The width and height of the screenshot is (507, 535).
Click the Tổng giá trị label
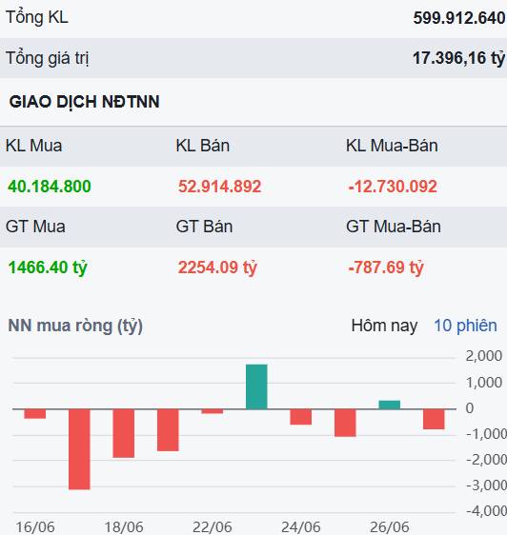pyautogui.click(x=47, y=58)
